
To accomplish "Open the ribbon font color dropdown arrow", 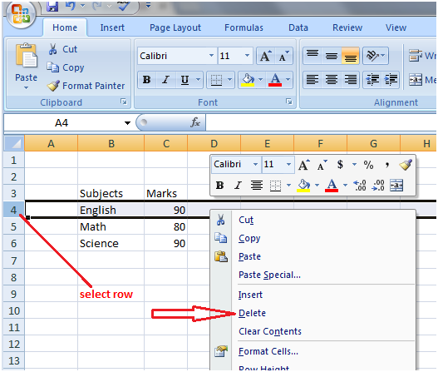I will [x=288, y=80].
